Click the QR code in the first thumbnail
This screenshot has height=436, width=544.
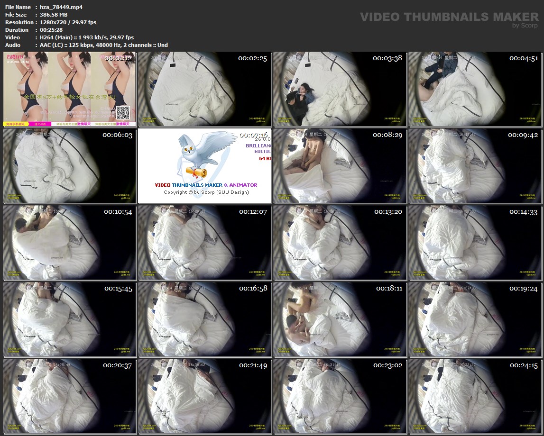(x=123, y=113)
